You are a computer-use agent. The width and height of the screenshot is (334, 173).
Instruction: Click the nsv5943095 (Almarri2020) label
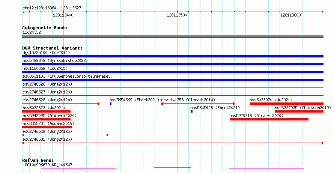tap(50, 116)
